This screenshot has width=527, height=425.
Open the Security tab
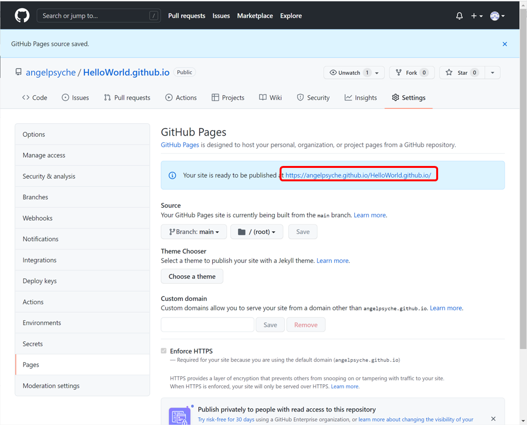(313, 98)
